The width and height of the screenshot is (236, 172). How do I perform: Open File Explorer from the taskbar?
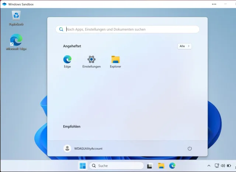click(x=161, y=166)
